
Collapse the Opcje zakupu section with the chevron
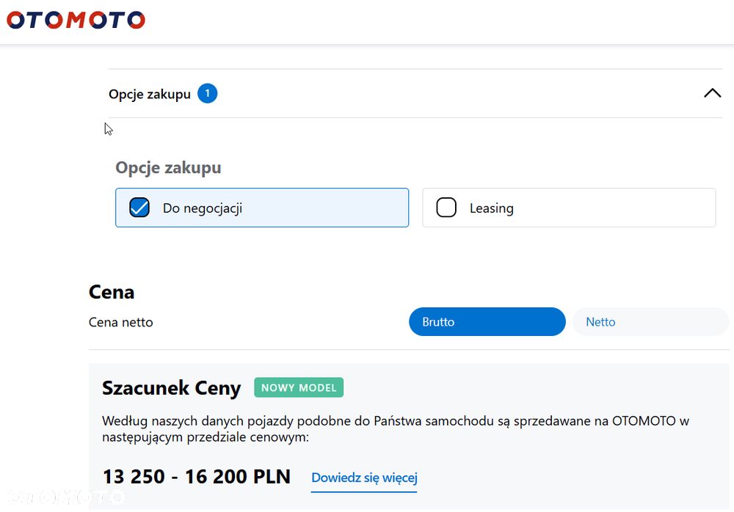[712, 93]
